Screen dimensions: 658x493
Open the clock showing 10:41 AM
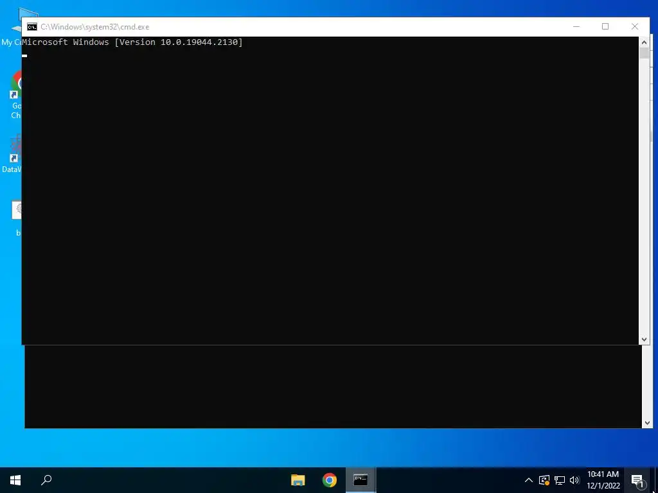603,480
